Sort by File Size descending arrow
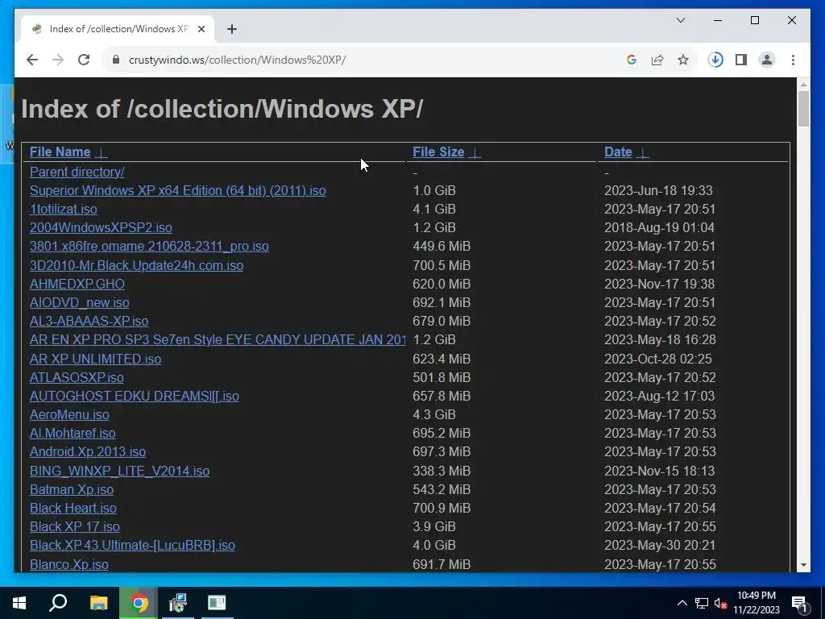Image resolution: width=825 pixels, height=619 pixels. [475, 153]
